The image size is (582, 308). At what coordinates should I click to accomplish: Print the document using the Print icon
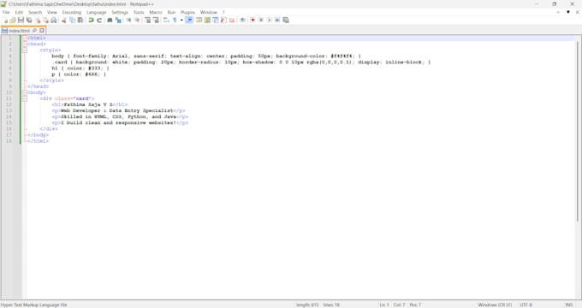[x=54, y=20]
